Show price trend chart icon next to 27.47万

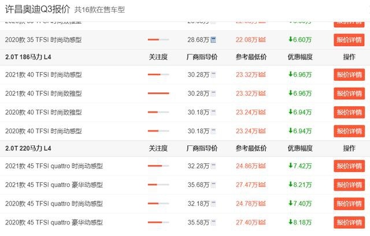tap(262, 185)
